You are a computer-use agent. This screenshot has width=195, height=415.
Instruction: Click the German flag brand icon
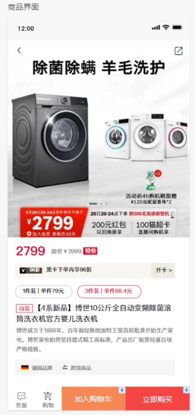25,368
